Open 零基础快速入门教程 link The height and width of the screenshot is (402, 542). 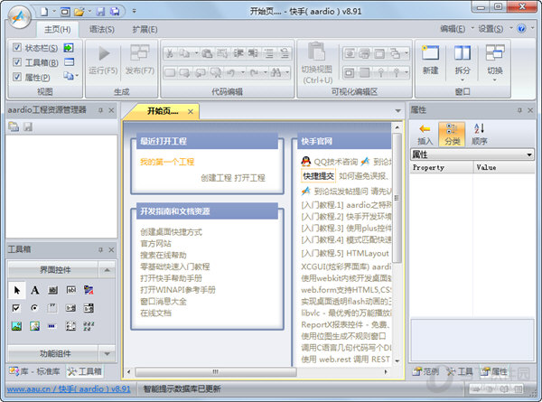click(x=175, y=266)
